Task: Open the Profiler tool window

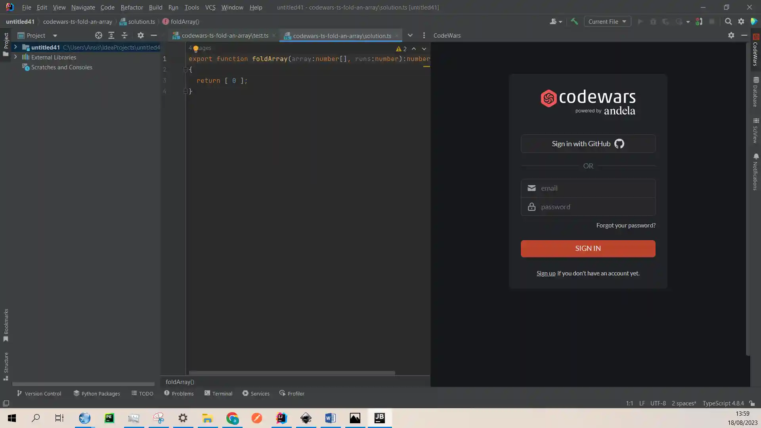Action: 292,393
